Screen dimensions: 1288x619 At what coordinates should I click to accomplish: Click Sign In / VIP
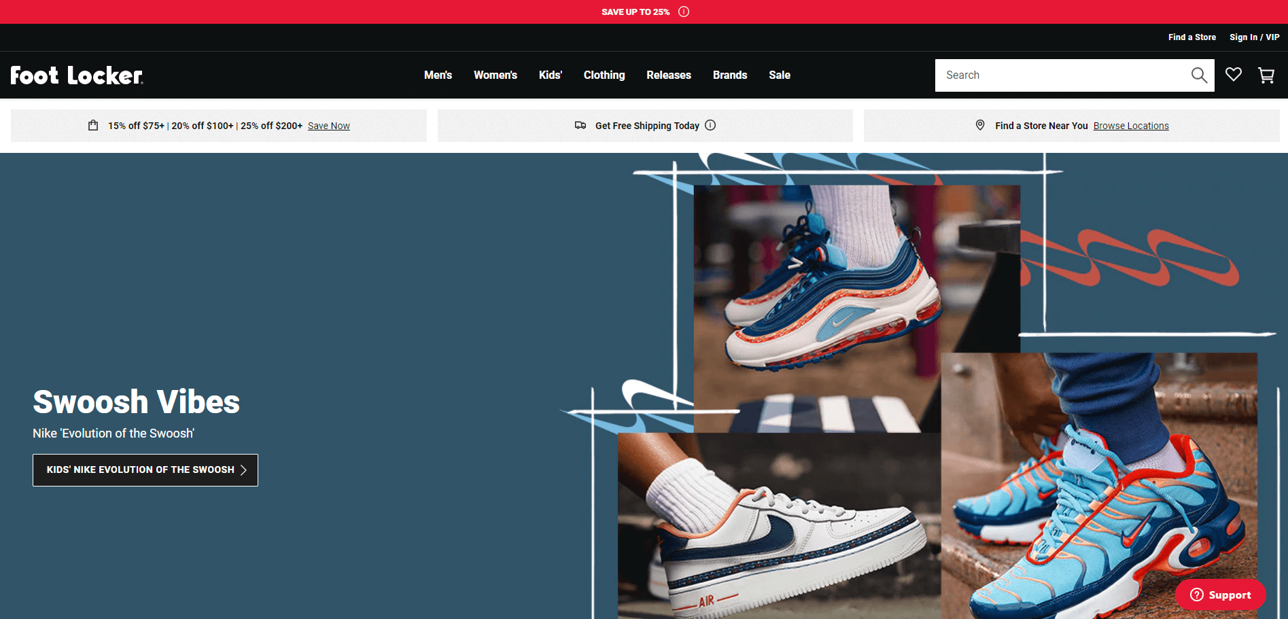[1255, 37]
